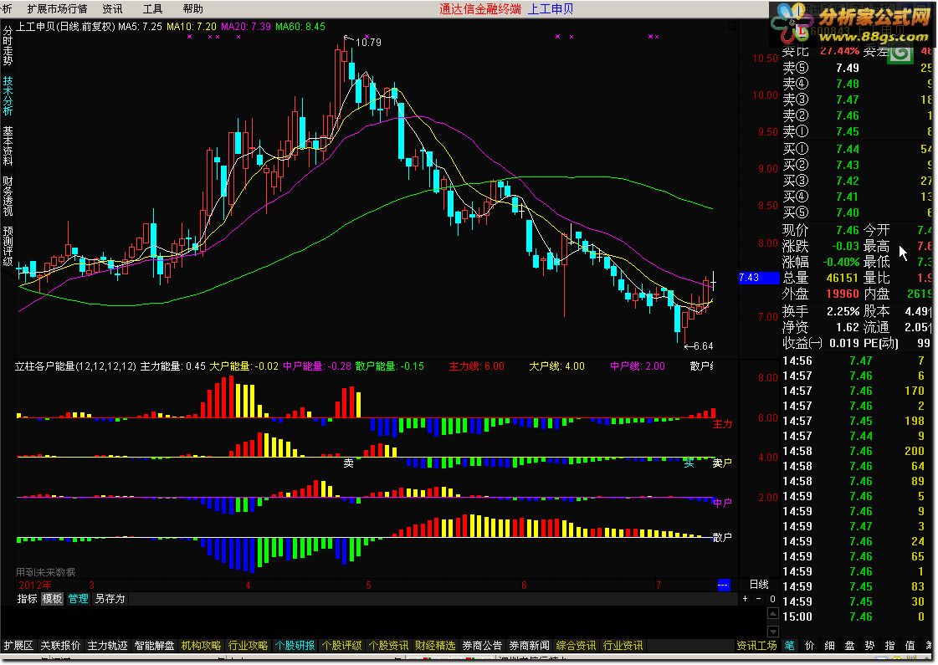Viewport: 938px width, 665px height.
Task: Select the 细 detail tab
Action: point(830,645)
